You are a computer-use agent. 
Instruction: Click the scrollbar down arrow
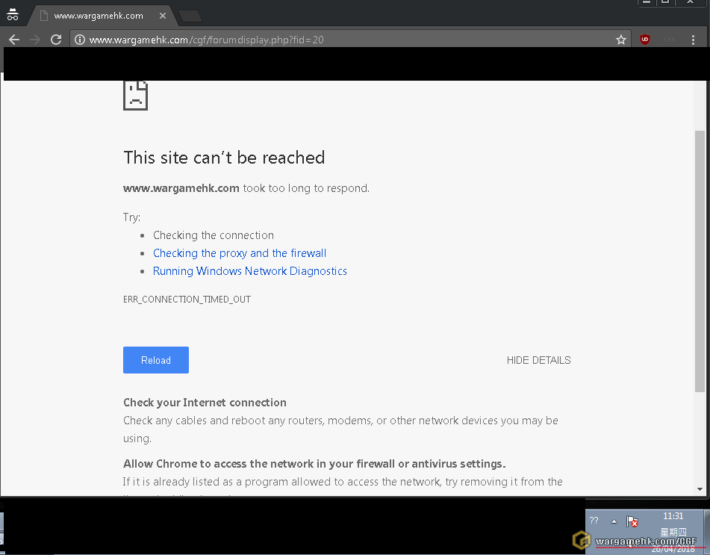coord(700,489)
